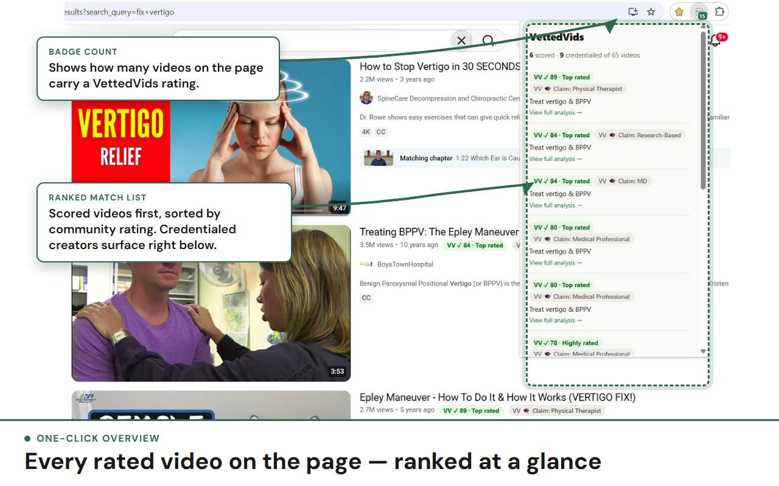Click 'Benign Paroxysmal Positional Vertigo' description
779x486 pixels.
coord(441,284)
